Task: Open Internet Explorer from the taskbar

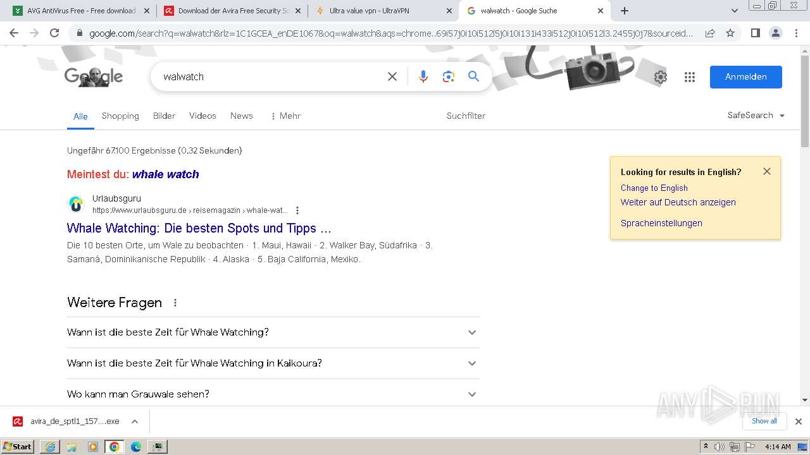Action: (x=50, y=447)
